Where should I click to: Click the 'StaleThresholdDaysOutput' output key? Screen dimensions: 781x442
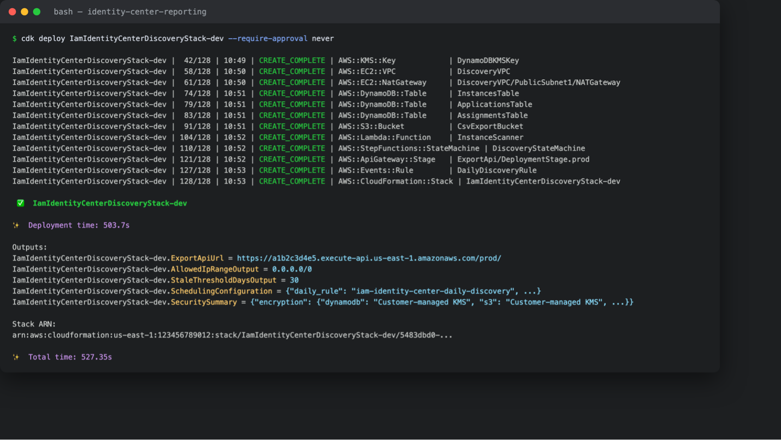(x=224, y=280)
